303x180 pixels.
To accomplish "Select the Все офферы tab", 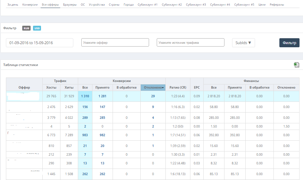I will pos(50,5).
